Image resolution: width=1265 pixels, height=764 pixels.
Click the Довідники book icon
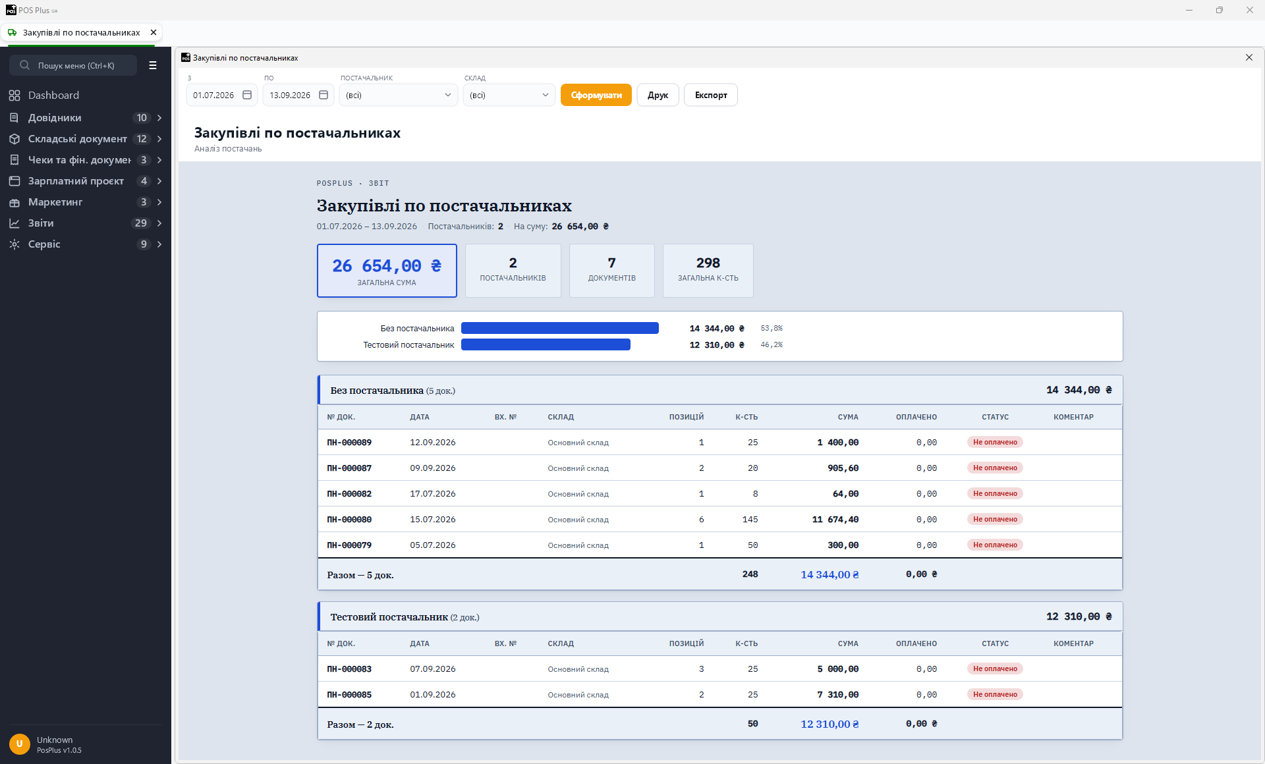coord(14,118)
